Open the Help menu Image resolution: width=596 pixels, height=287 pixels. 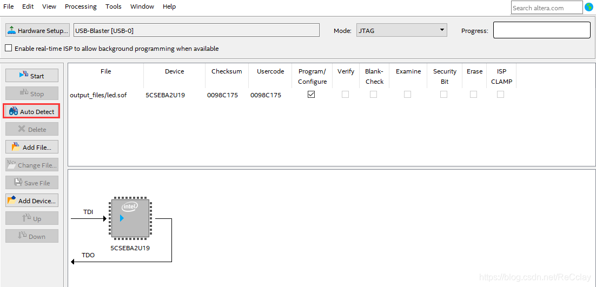(x=169, y=6)
